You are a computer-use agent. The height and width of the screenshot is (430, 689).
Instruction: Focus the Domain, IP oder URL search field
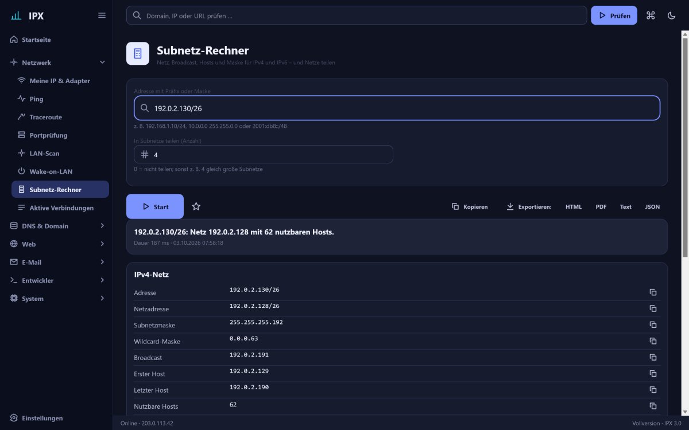pos(357,15)
